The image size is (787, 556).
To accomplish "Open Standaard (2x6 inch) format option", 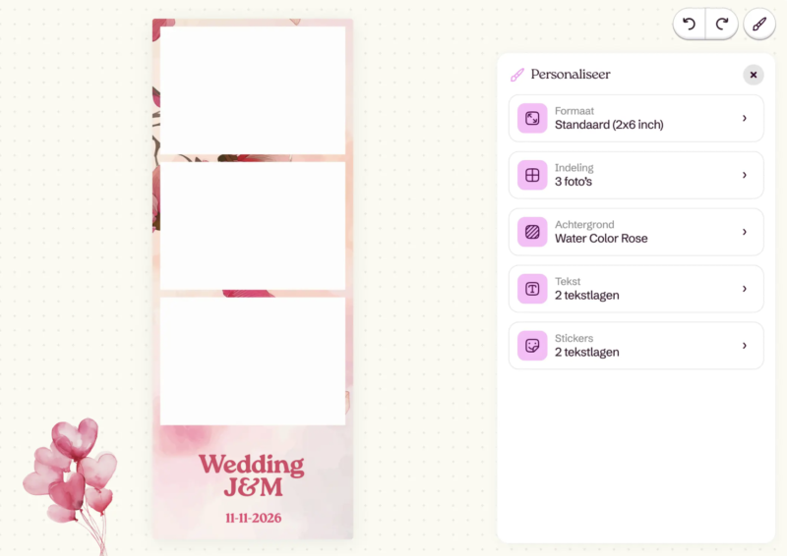I will pyautogui.click(x=636, y=118).
